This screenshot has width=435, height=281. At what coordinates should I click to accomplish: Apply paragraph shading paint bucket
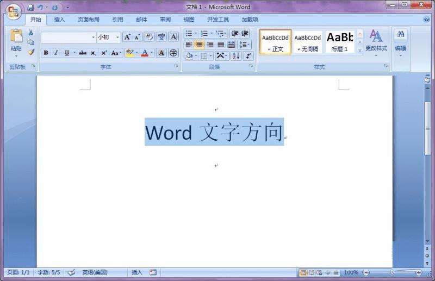(189, 56)
